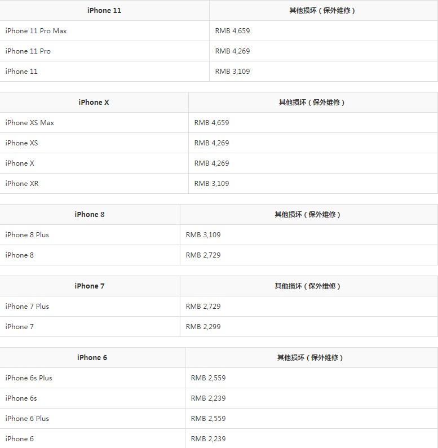This screenshot has height=448, width=438.
Task: Click the RMB 4,269 price next to iPhone X
Action: [x=211, y=163]
